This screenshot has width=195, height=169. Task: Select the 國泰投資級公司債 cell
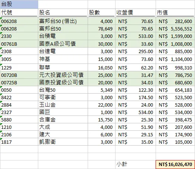[63, 82]
